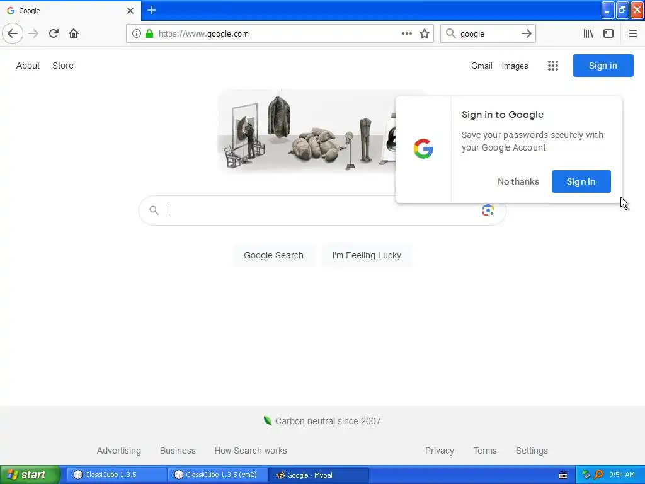The width and height of the screenshot is (645, 484).
Task: Open the Privacy footer link
Action: pos(439,451)
